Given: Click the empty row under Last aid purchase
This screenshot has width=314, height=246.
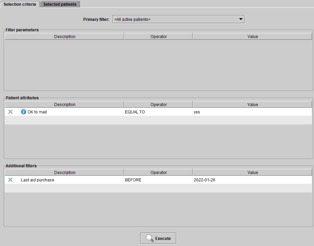Looking at the screenshot, I should click(158, 188).
